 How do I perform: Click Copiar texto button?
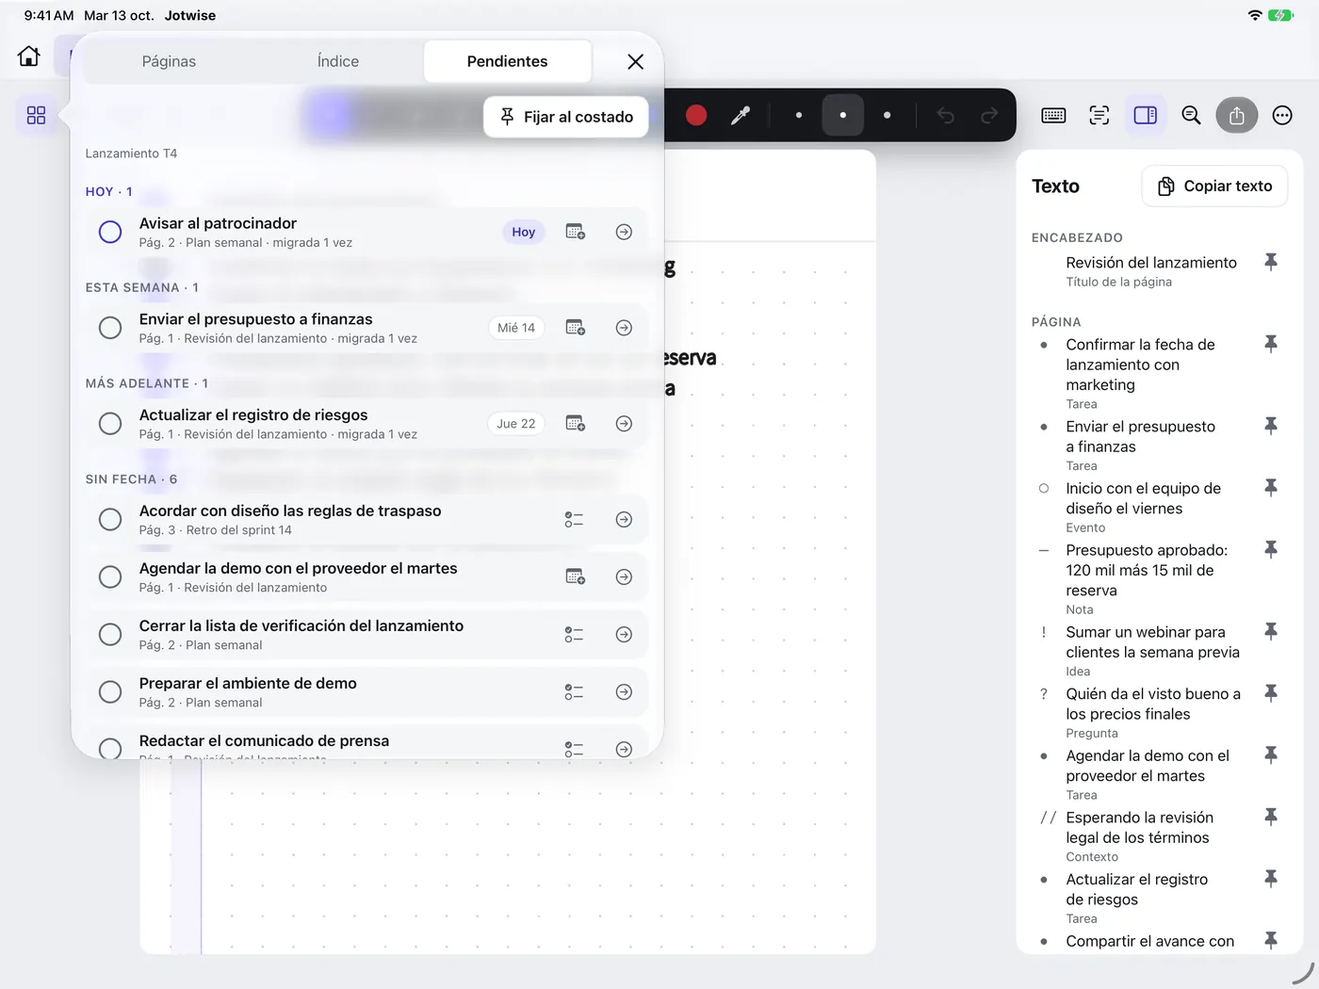point(1214,186)
